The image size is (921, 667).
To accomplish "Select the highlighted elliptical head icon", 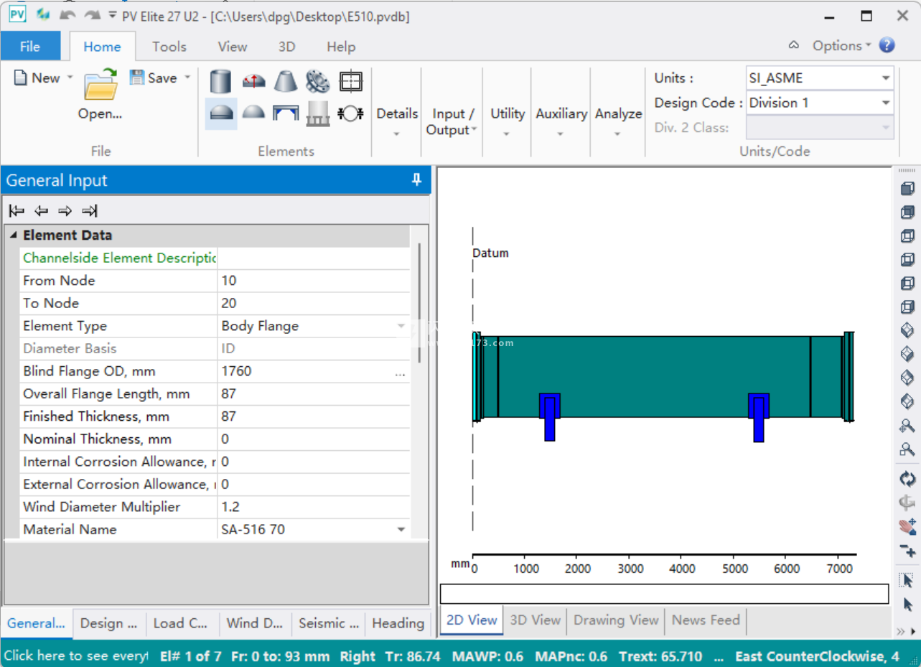I will (221, 113).
